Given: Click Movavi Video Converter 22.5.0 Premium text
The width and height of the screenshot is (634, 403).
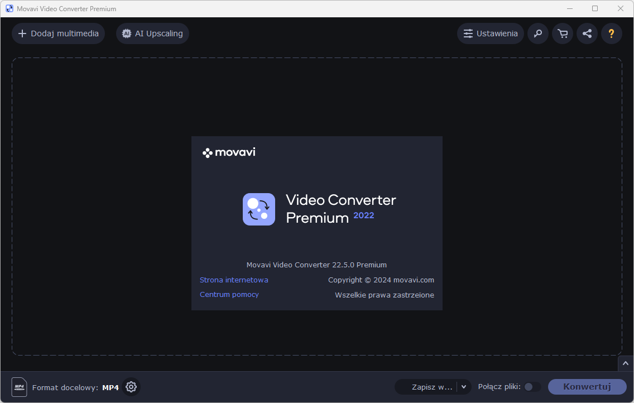Looking at the screenshot, I should pyautogui.click(x=316, y=265).
